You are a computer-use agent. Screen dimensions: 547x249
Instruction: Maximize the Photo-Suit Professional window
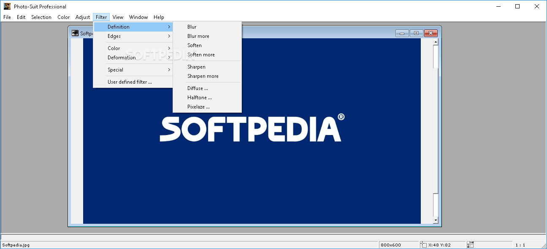(x=518, y=6)
